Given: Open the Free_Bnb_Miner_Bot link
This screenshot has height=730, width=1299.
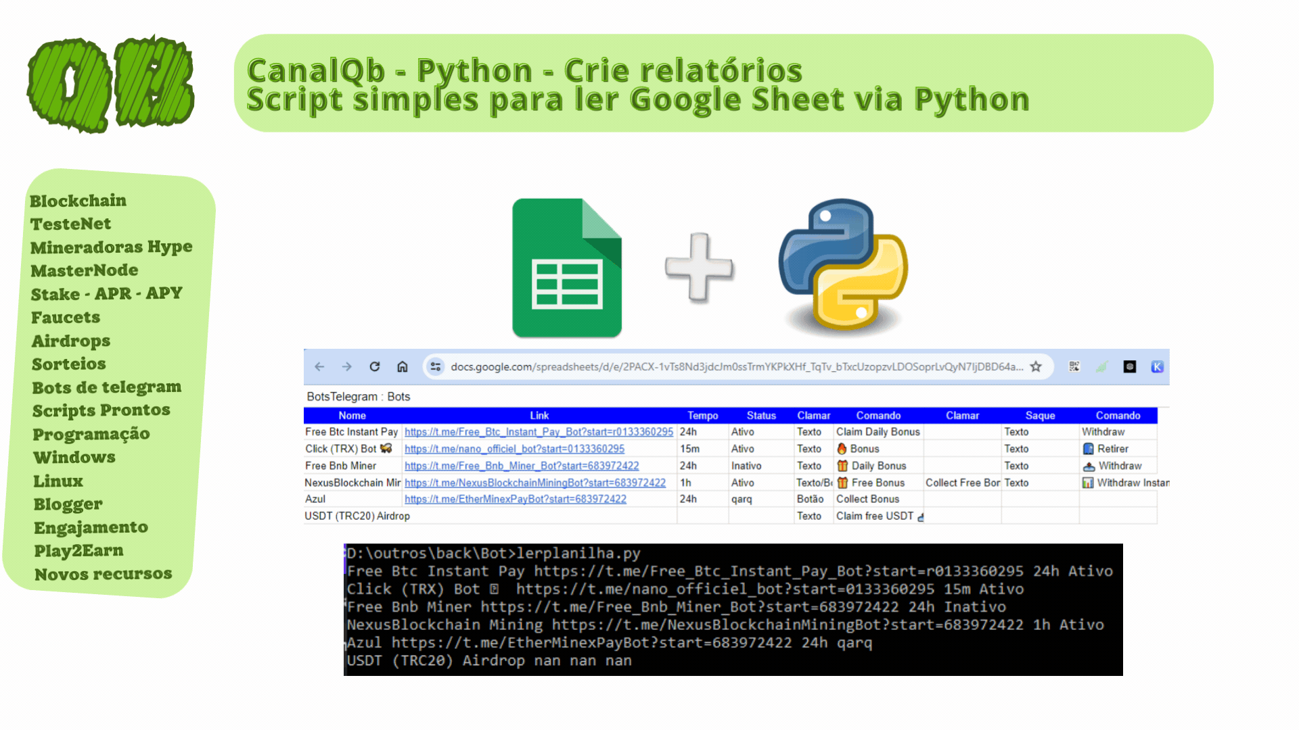Looking at the screenshot, I should click(x=522, y=466).
